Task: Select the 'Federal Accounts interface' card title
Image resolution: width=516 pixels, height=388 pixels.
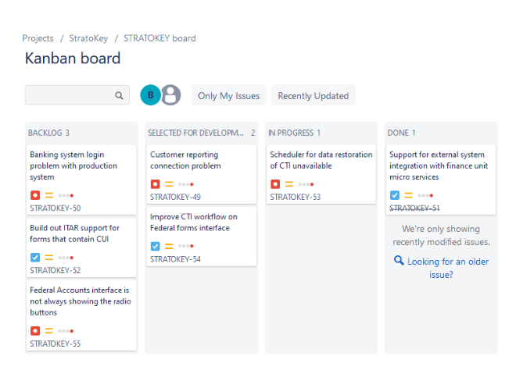Action: tap(81, 301)
